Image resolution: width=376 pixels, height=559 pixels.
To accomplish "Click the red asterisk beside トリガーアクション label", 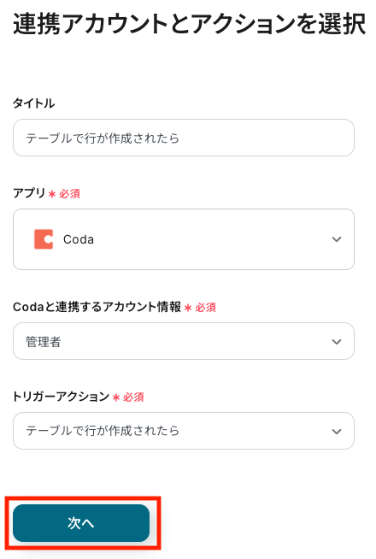I will coord(116,397).
